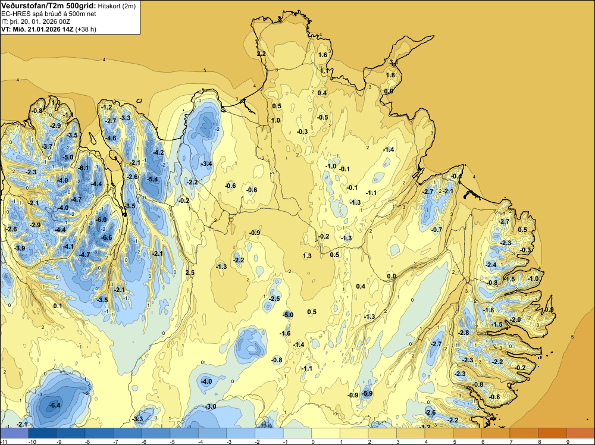Screen dimensions: 595x445
Task: Select the -2.0 temperature value
Action: pyautogui.click(x=515, y=320)
